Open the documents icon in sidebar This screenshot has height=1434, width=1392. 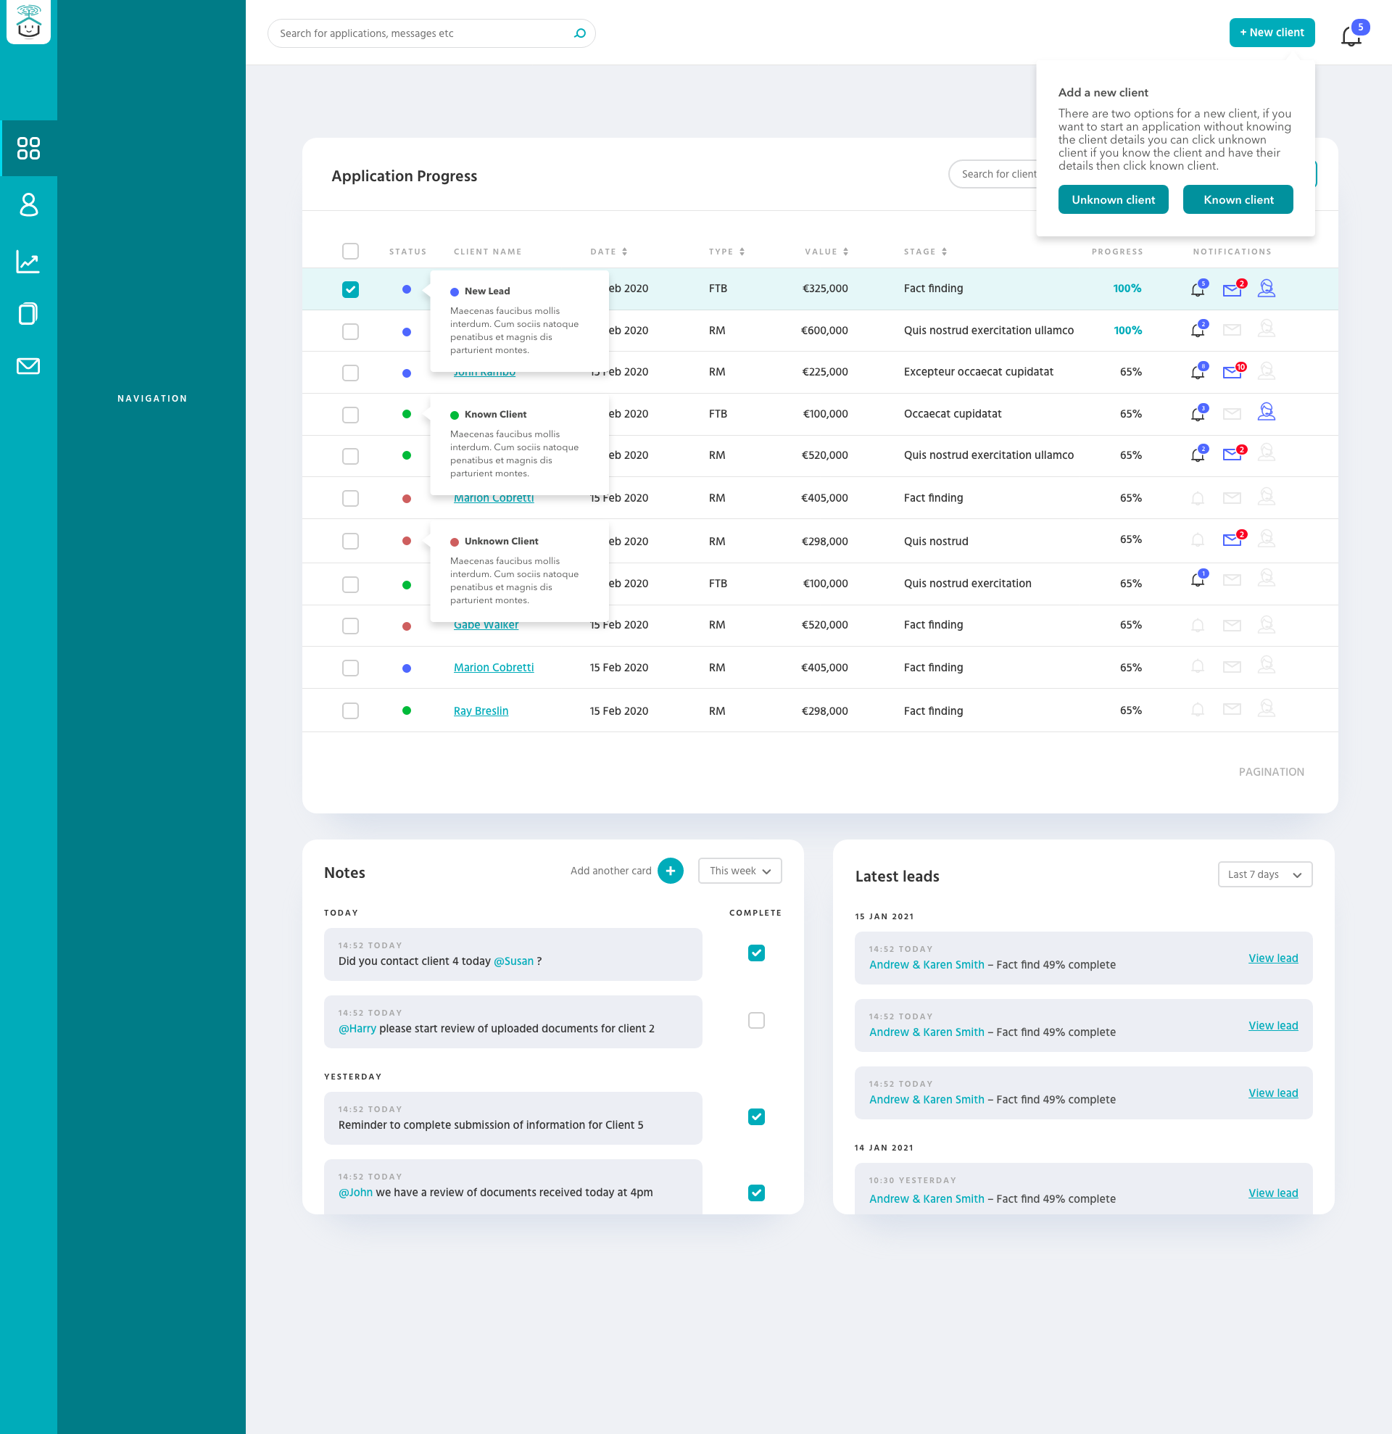tap(28, 314)
